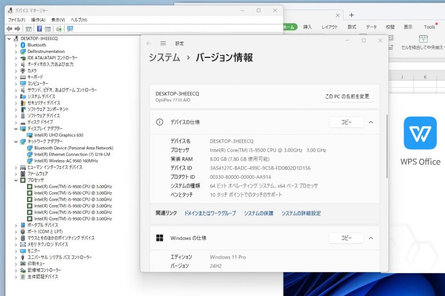This screenshot has height=296, width=445.
Task: Switch to WPS レイアウト tab
Action: 329,27
